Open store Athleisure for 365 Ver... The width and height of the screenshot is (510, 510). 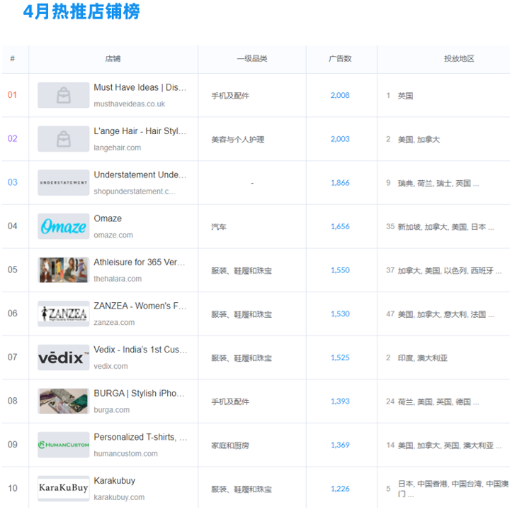tap(140, 262)
